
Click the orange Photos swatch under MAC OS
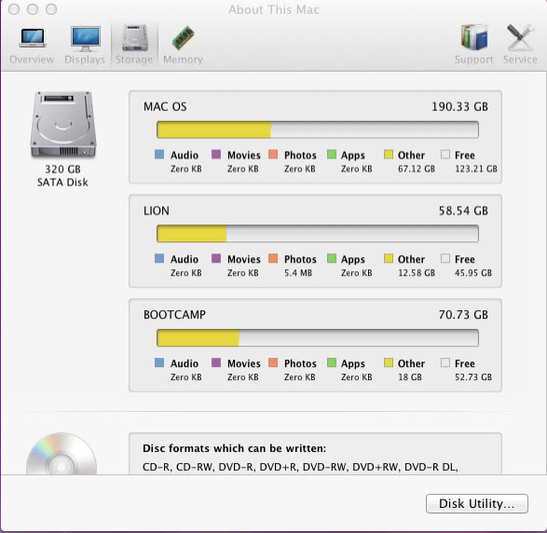(273, 154)
